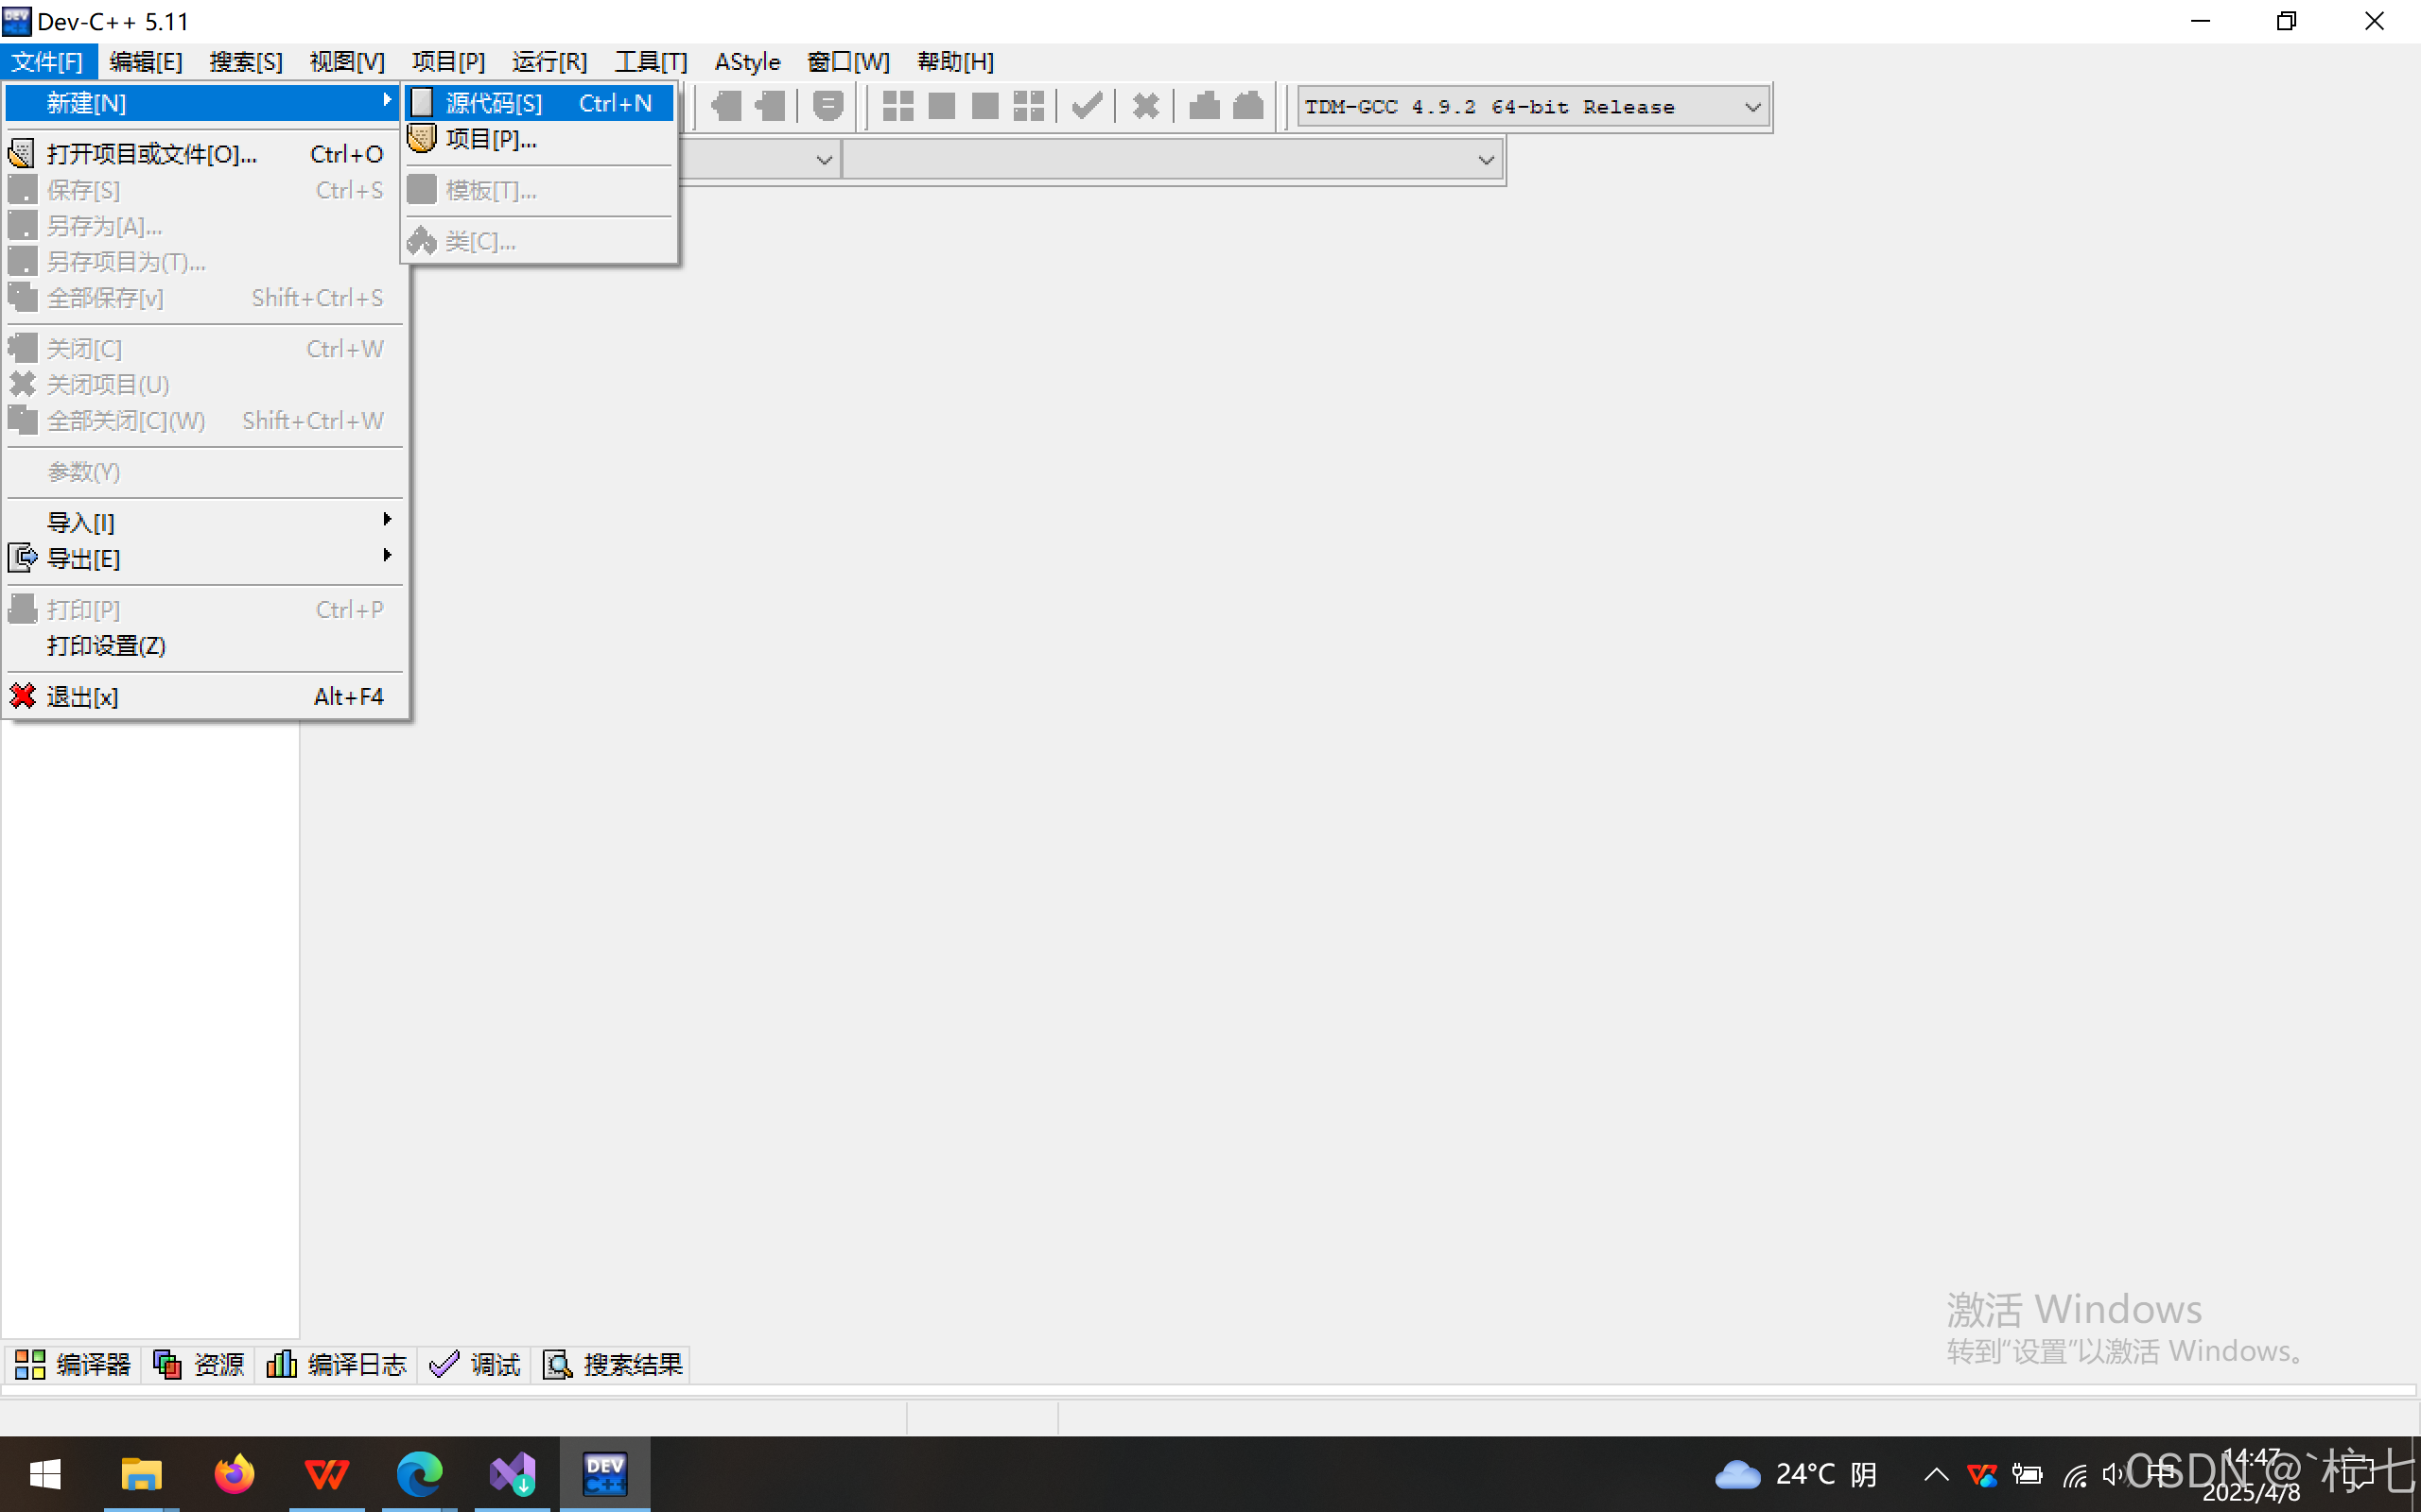This screenshot has width=2421, height=1512.
Task: Click the new project icon in the submenu
Action: 422,139
